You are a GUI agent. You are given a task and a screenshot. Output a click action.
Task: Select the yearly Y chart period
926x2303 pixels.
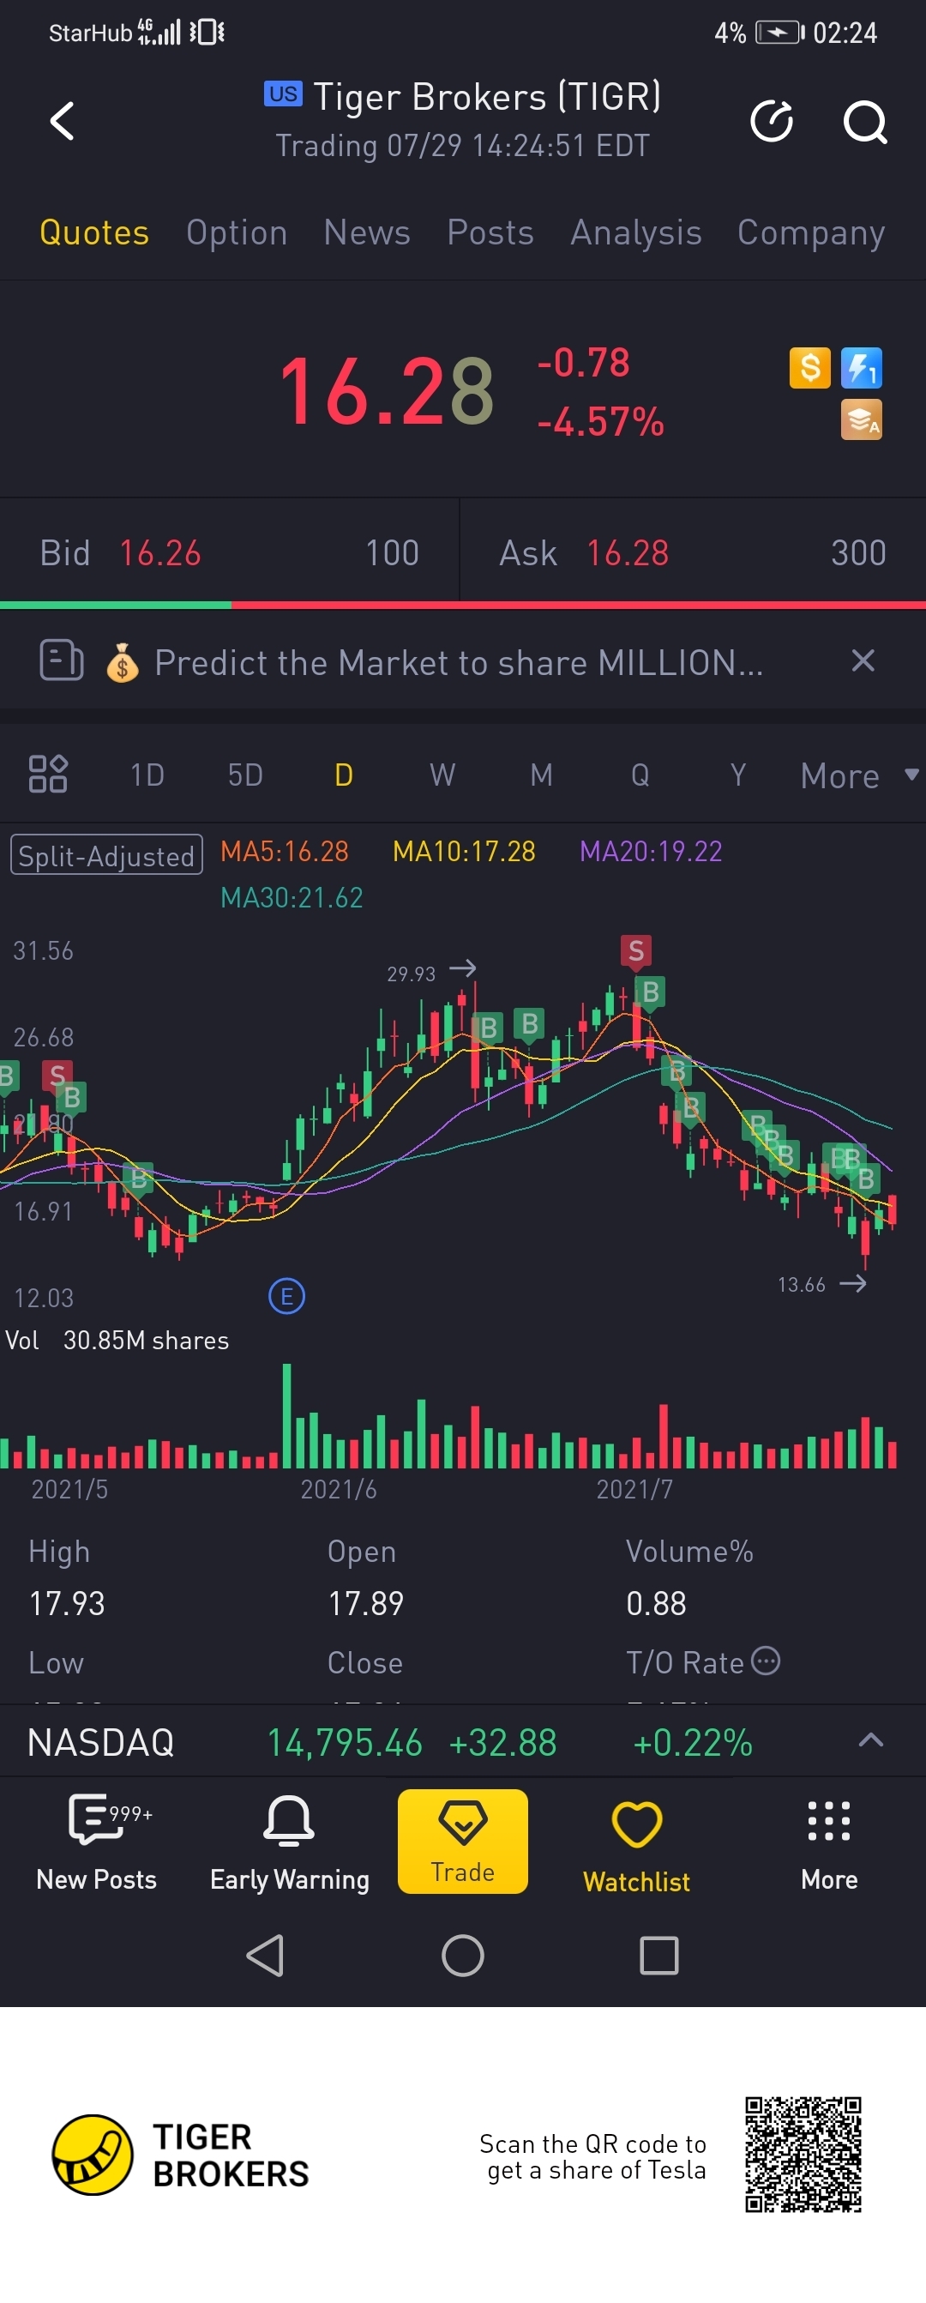(738, 775)
